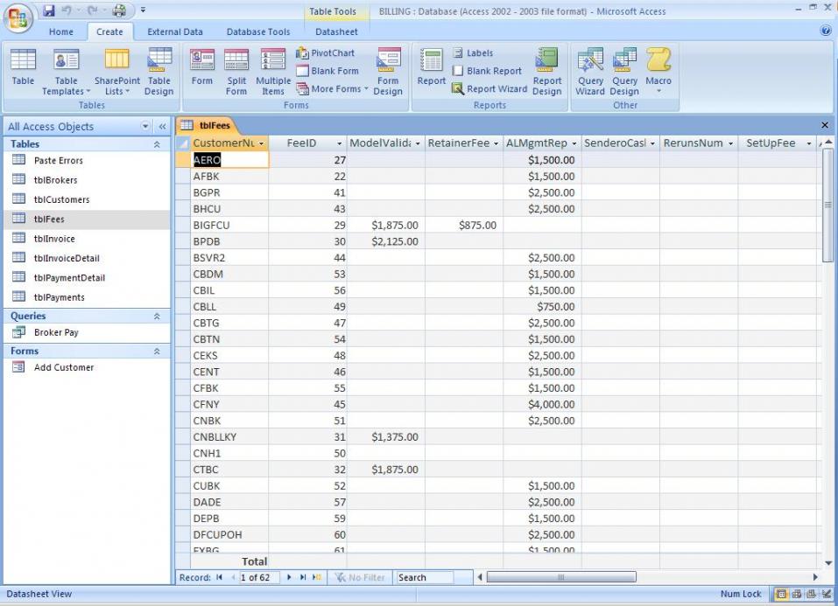The height and width of the screenshot is (606, 838).
Task: Click the select-all corner of datasheet
Action: click(183, 143)
